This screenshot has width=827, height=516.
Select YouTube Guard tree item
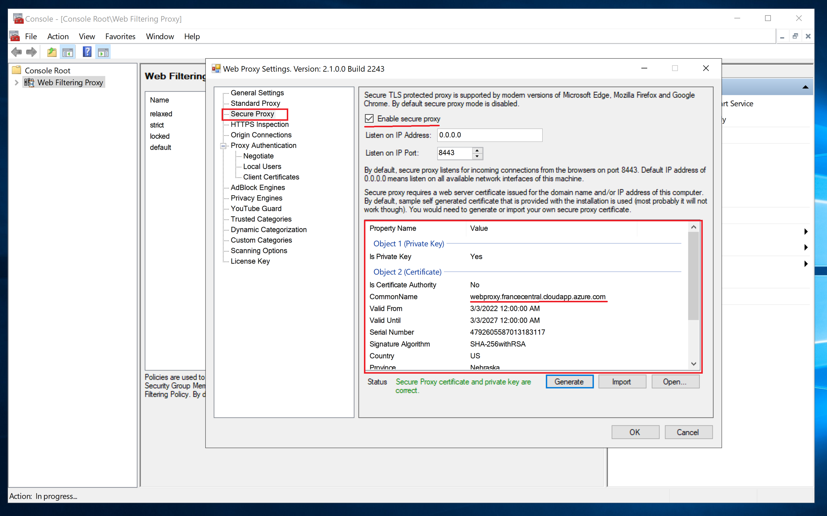coord(256,208)
